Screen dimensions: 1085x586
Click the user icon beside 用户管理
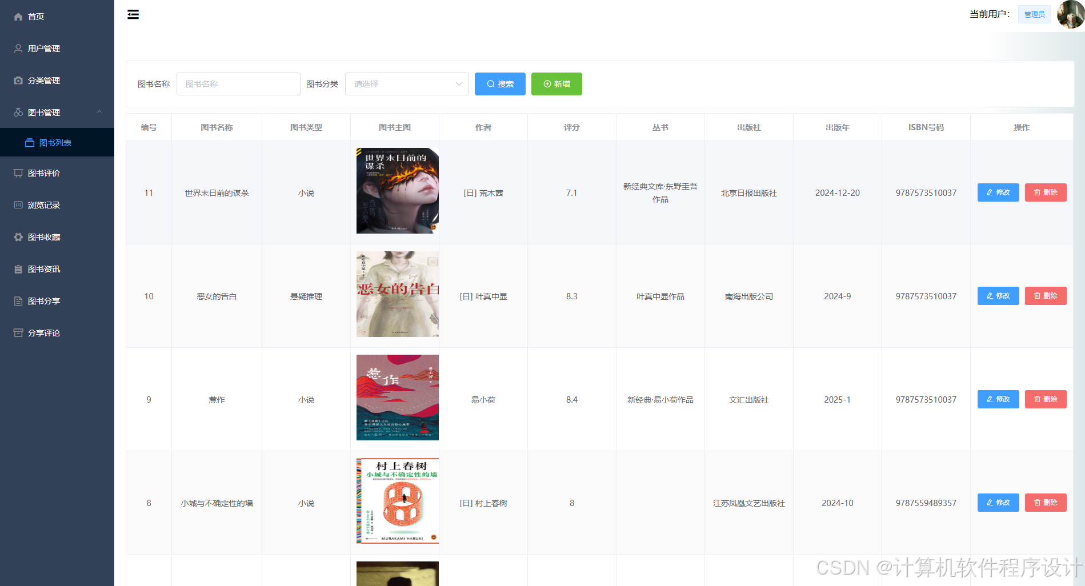18,49
